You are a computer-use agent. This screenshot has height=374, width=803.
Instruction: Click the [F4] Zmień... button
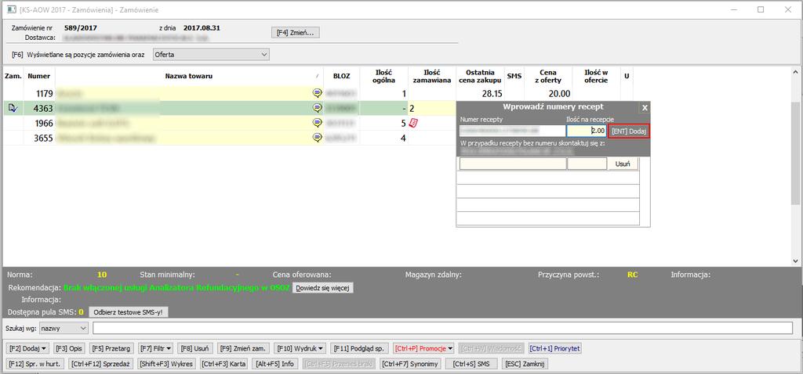click(297, 33)
